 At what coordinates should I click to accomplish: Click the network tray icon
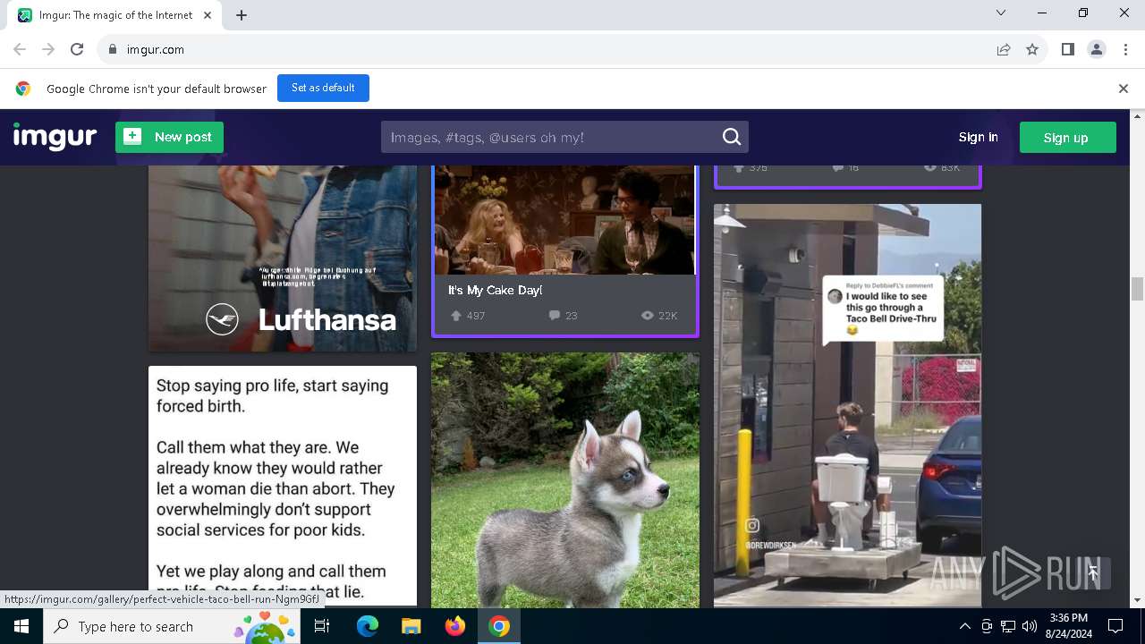tap(1008, 626)
